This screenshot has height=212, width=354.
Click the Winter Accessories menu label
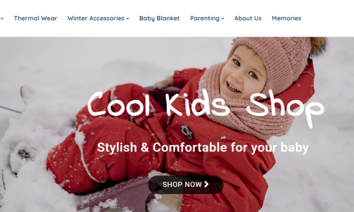pos(96,18)
